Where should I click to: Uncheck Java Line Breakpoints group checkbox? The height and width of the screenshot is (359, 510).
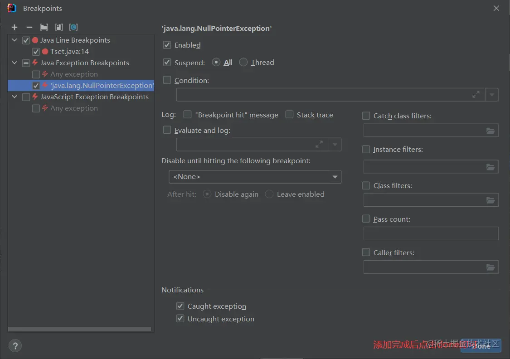26,40
